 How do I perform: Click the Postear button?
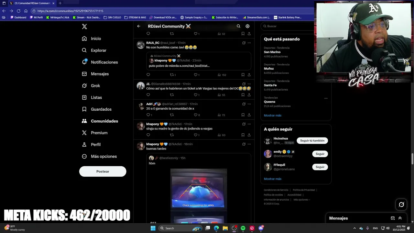103,172
